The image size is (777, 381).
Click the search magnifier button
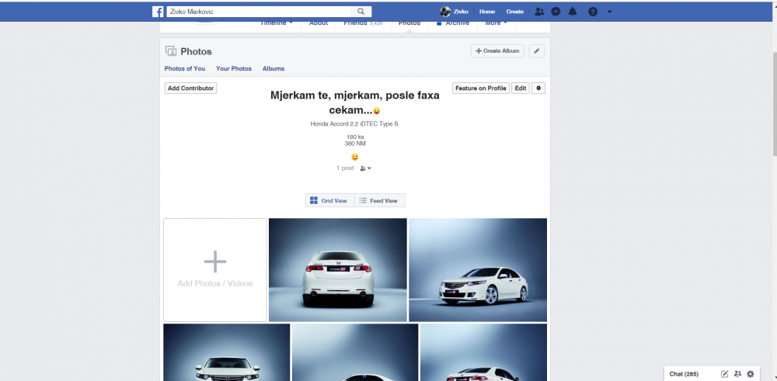[361, 12]
